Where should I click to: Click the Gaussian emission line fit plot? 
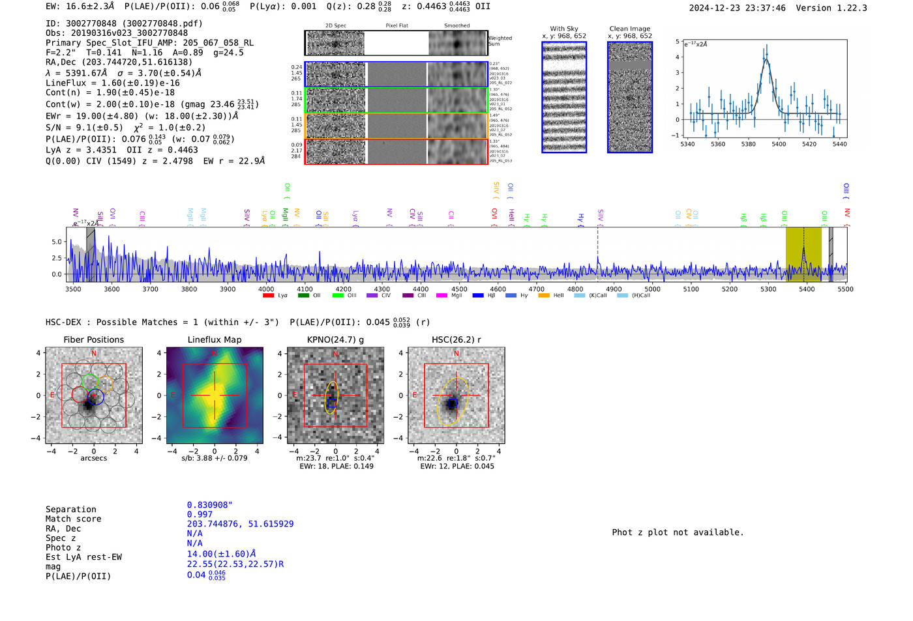coord(764,89)
